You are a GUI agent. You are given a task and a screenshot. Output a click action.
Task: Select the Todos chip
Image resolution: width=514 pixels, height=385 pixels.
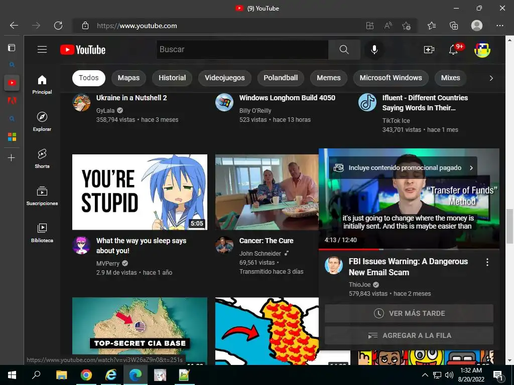(88, 78)
